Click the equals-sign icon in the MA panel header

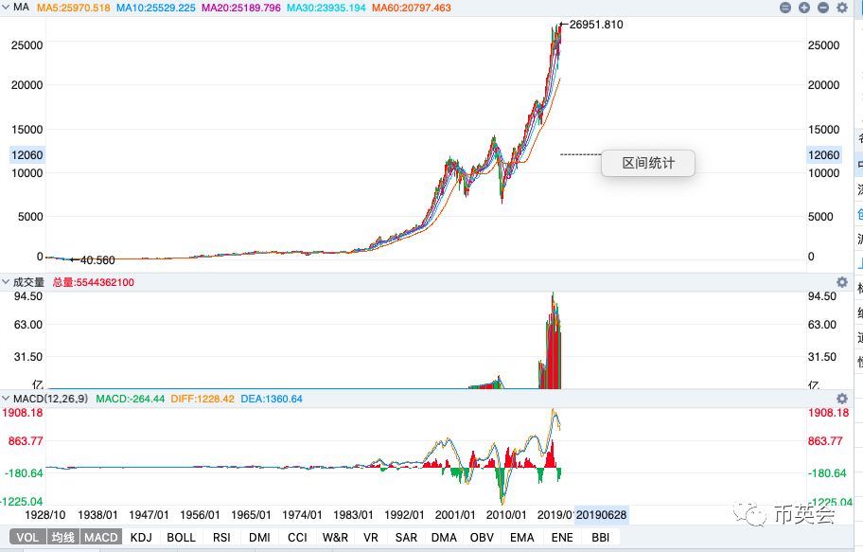point(785,8)
